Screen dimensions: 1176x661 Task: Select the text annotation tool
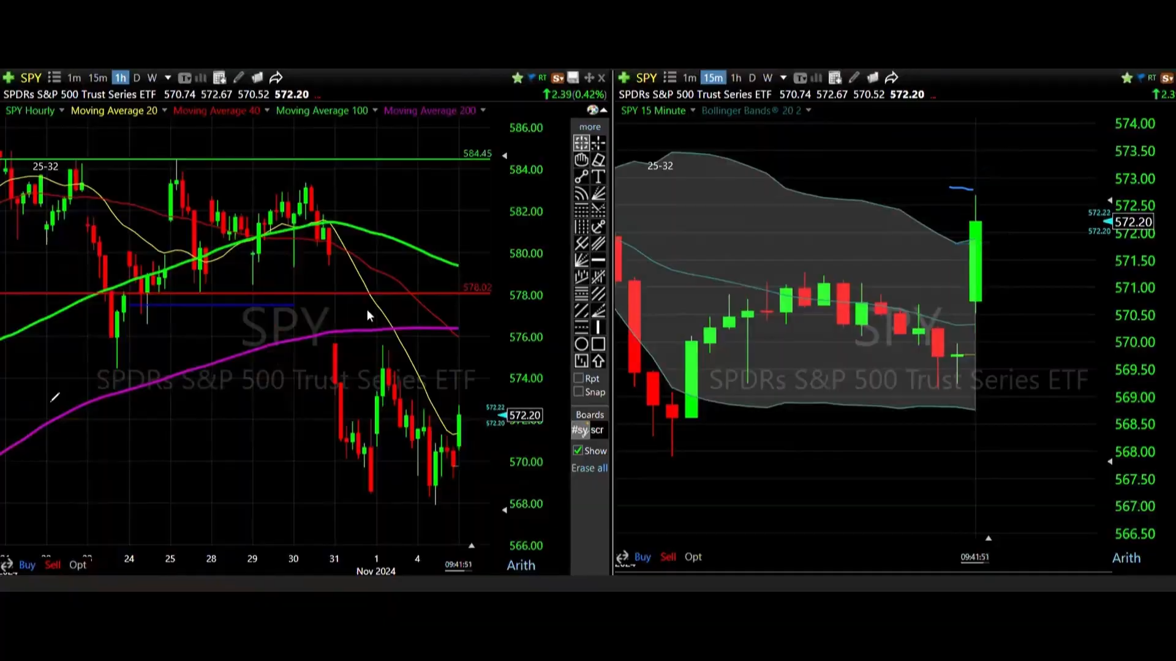[598, 177]
